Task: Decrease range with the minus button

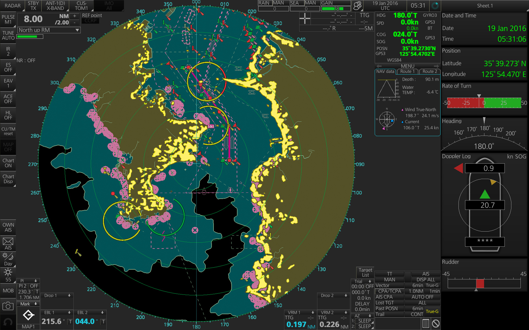Action: [x=74, y=23]
